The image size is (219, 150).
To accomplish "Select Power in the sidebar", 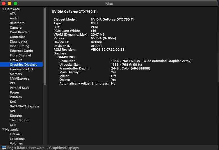I will coord(15,92).
